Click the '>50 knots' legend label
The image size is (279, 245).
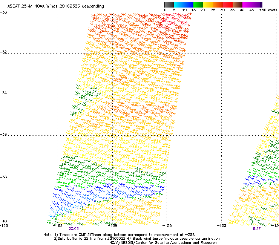pos(268,10)
